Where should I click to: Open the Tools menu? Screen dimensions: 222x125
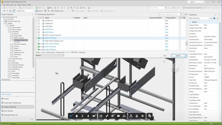click(x=19, y=5)
